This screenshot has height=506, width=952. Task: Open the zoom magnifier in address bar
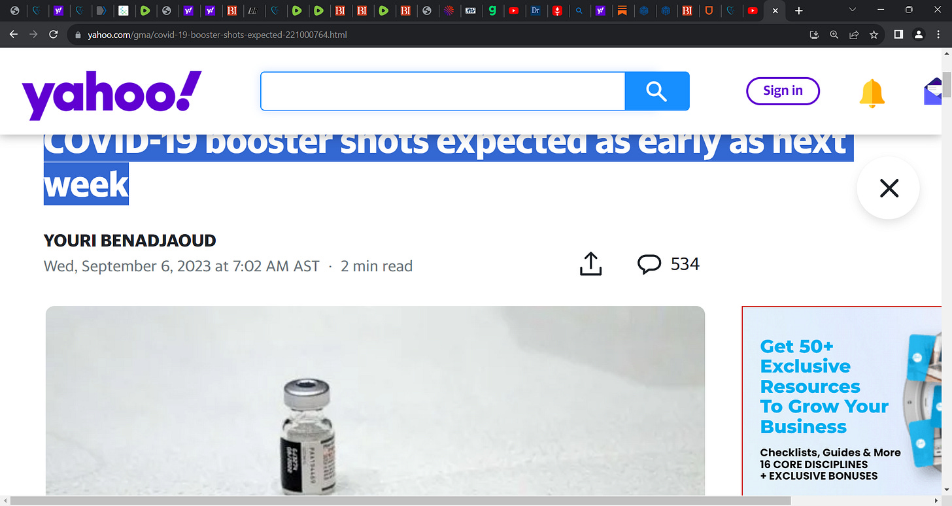tap(834, 35)
